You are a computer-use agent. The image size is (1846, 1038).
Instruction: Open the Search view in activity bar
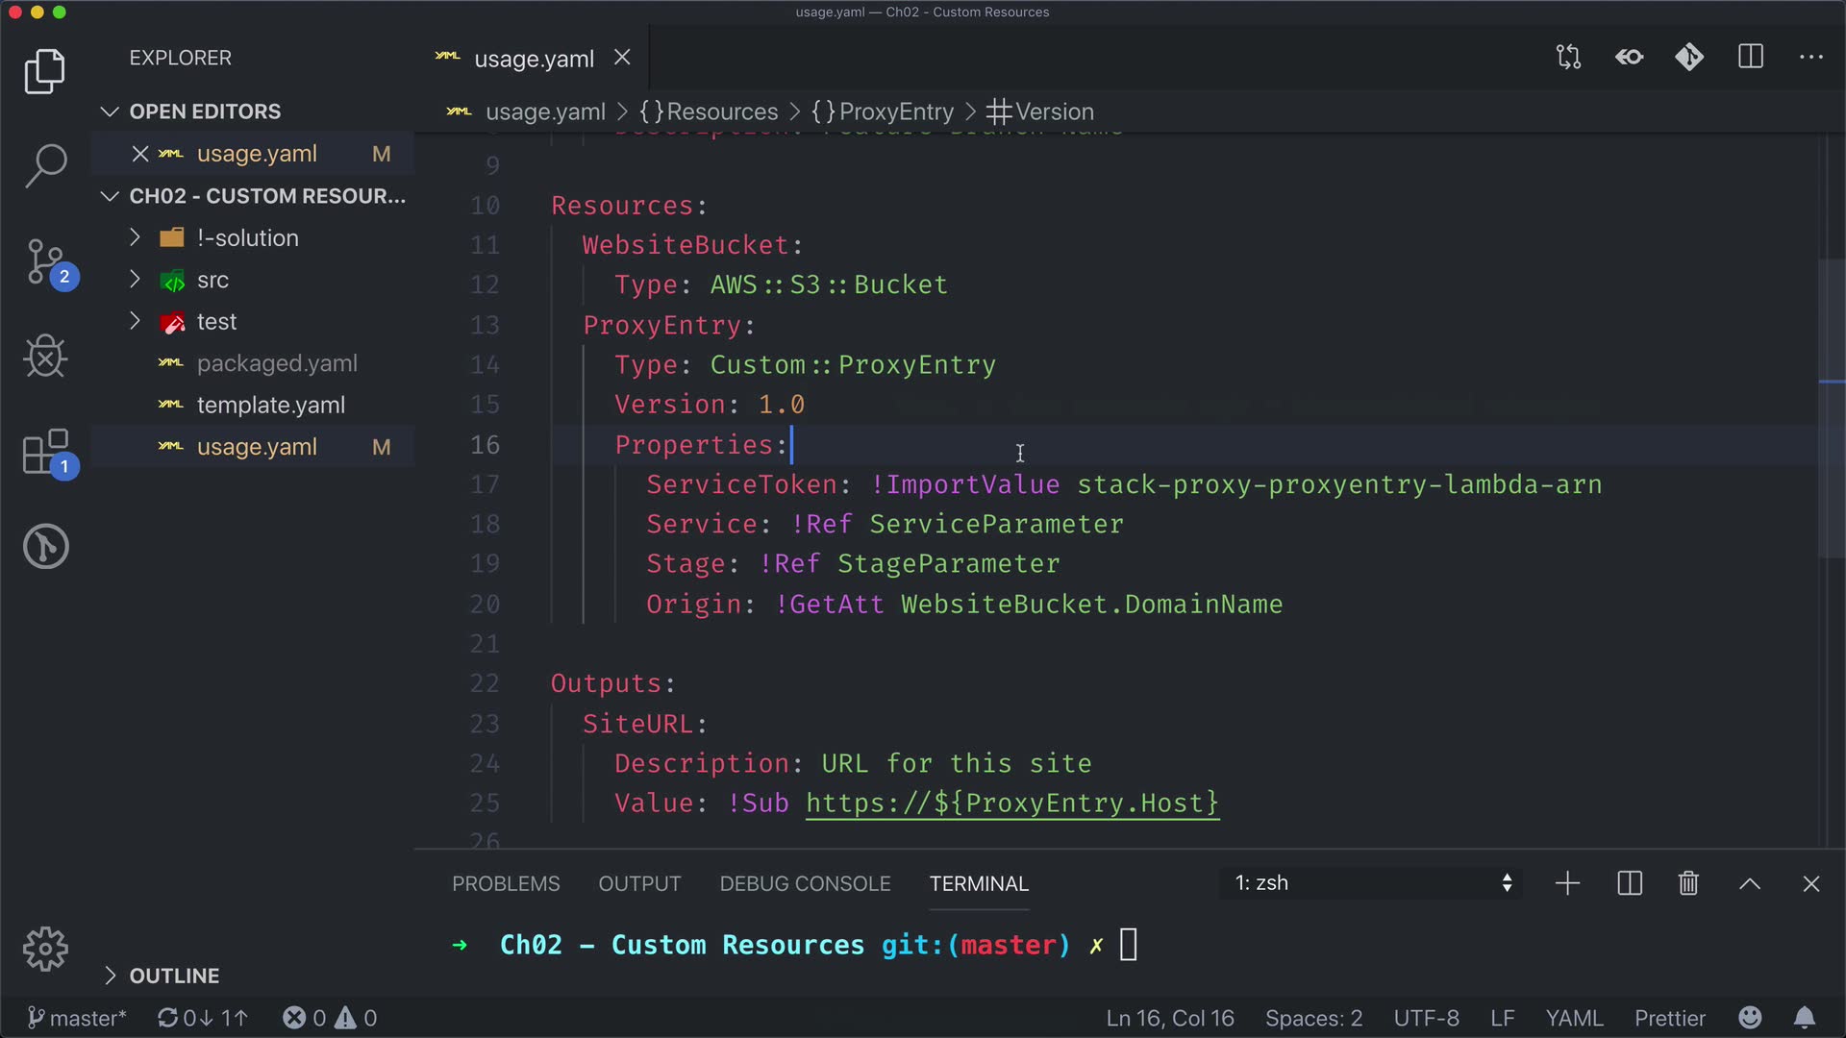45,165
